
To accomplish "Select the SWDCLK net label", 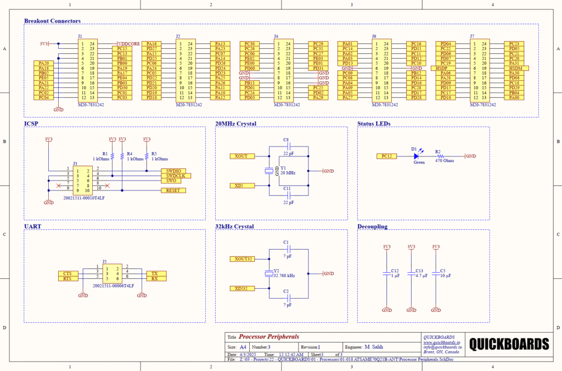I will (x=175, y=176).
